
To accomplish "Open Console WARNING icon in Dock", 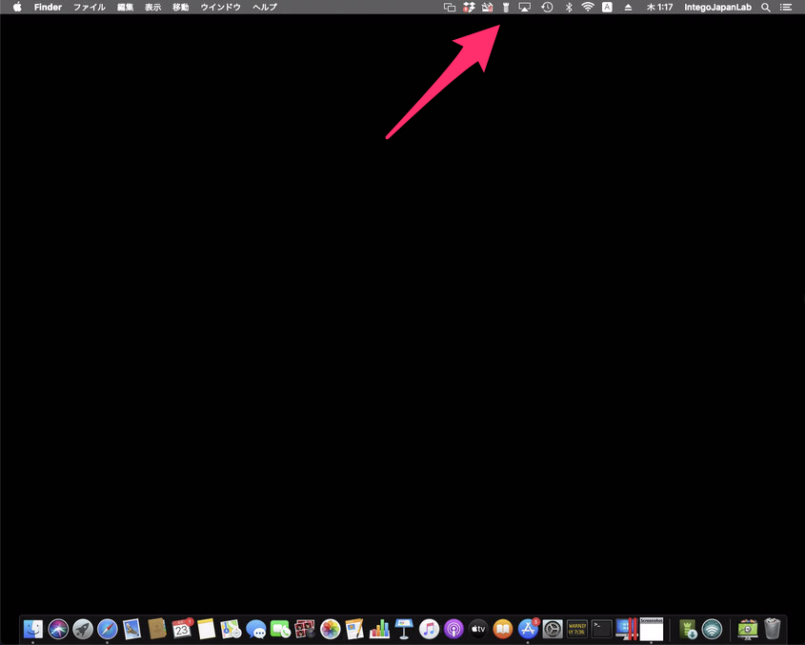I will click(577, 629).
